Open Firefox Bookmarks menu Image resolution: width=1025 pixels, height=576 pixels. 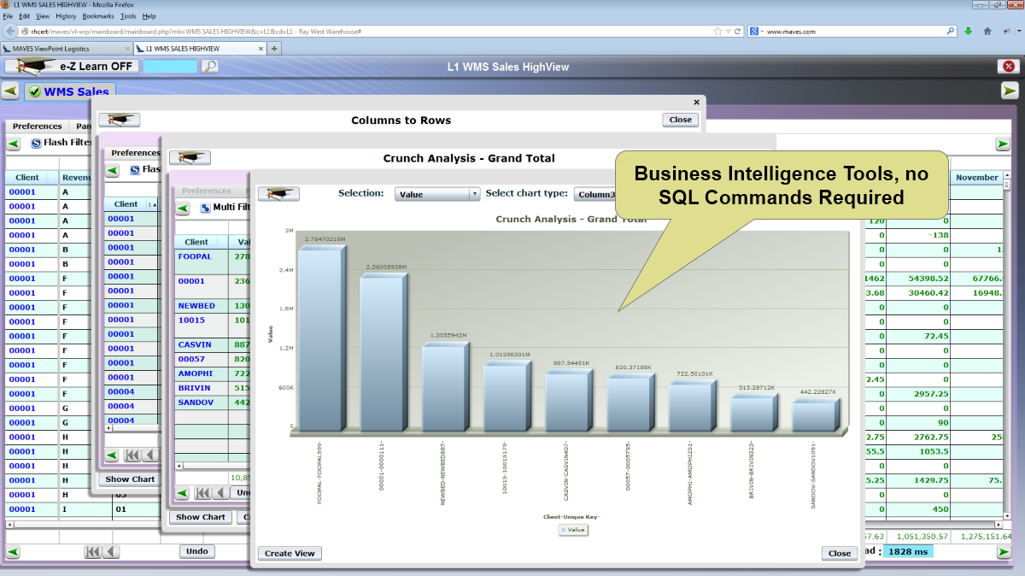(x=98, y=16)
